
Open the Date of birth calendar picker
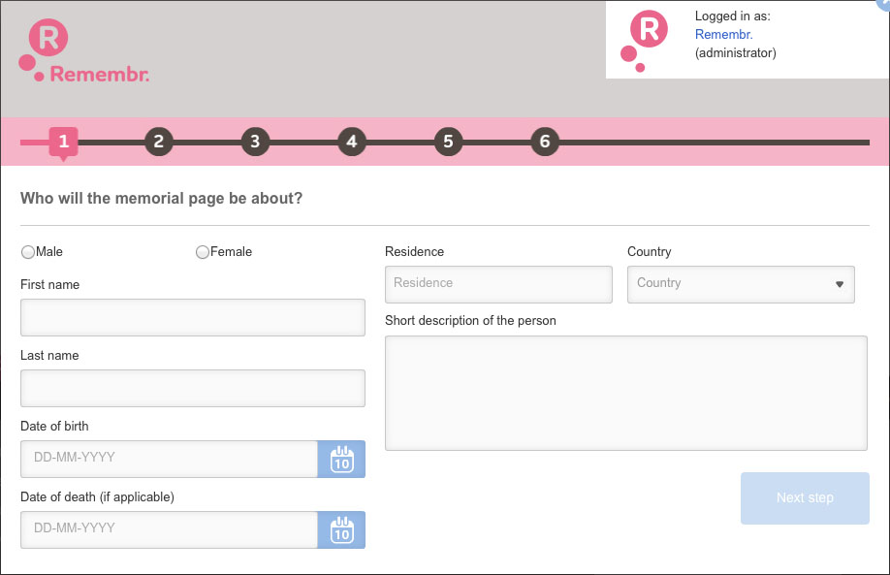coord(341,460)
